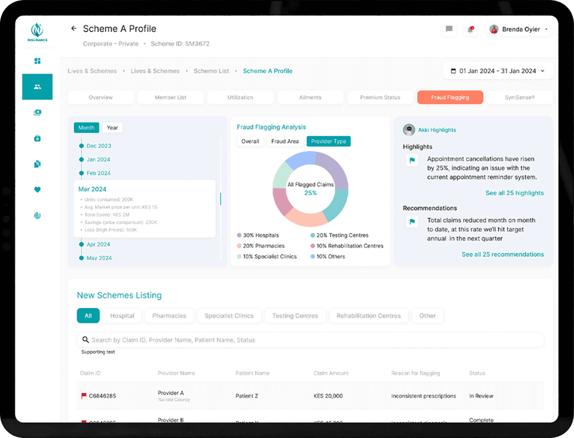Click See all 25 highlights link
Image resolution: width=574 pixels, height=438 pixels.
(x=515, y=193)
